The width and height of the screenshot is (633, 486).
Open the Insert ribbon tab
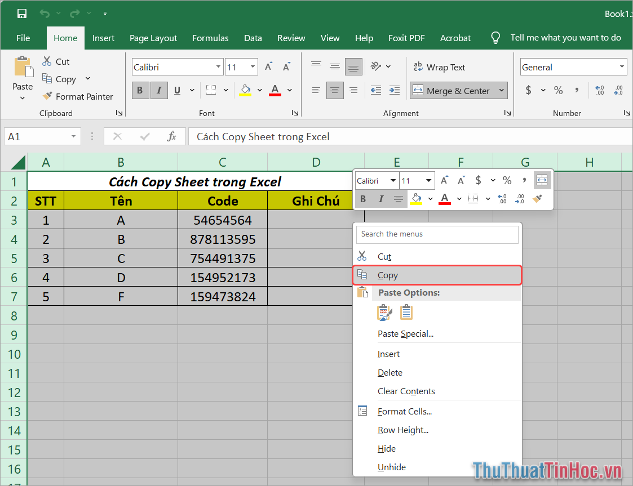coord(103,38)
